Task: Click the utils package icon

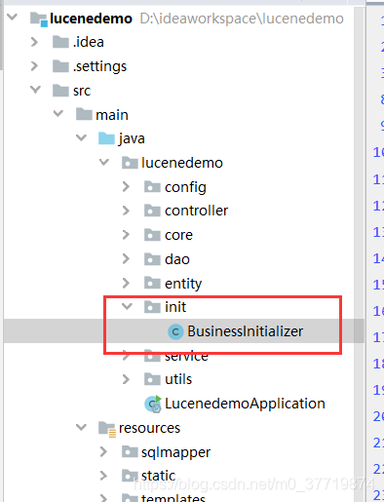Action: coord(152,379)
